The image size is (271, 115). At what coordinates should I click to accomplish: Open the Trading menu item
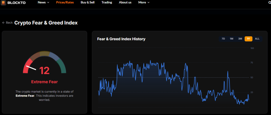click(x=107, y=2)
